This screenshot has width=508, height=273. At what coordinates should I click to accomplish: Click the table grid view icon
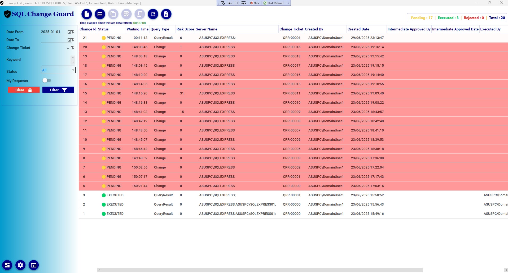point(100,14)
